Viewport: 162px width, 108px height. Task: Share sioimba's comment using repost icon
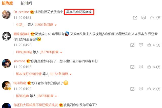[132, 67]
